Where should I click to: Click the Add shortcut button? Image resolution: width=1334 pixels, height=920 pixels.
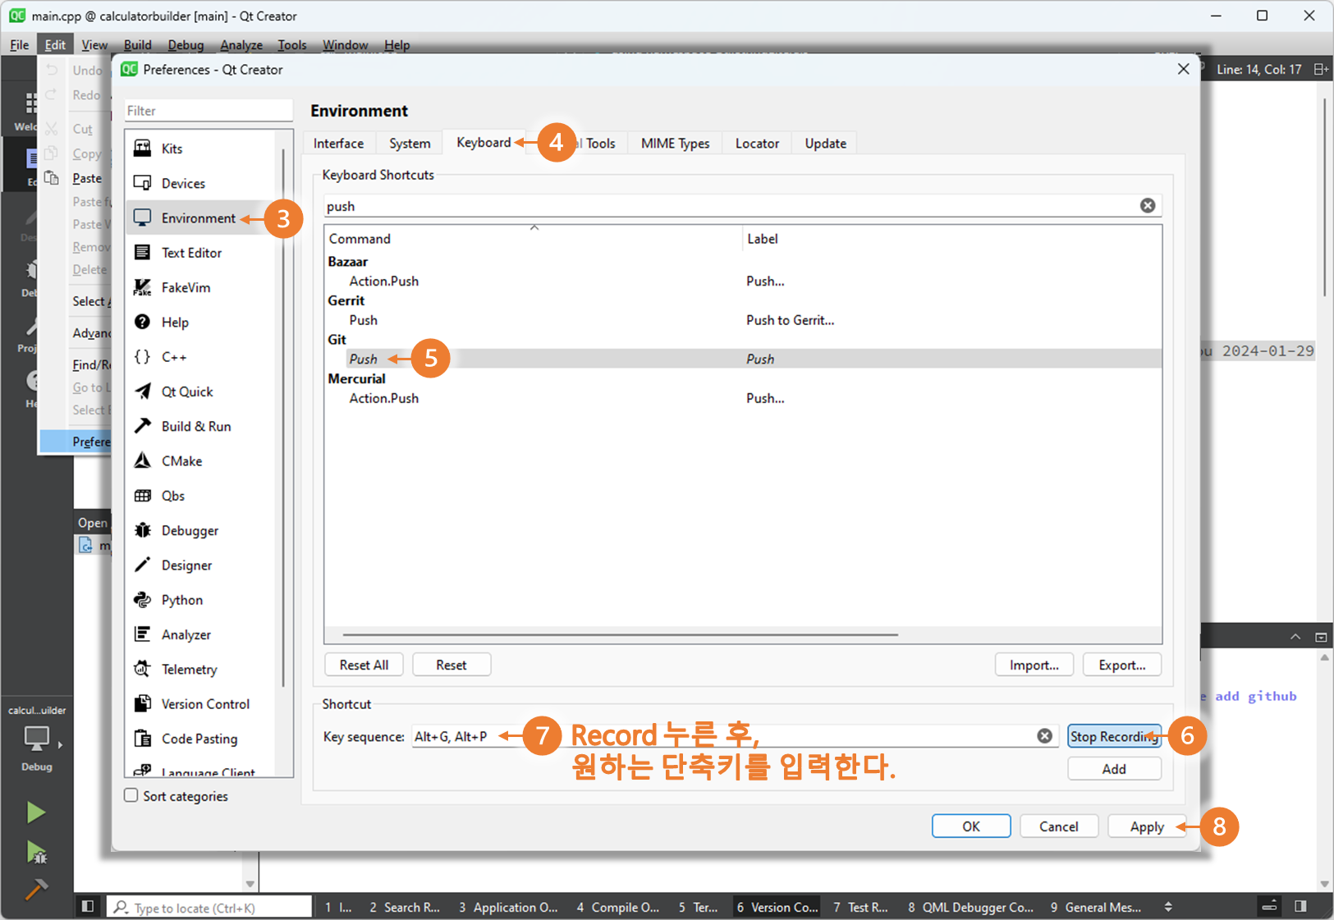coord(1114,769)
